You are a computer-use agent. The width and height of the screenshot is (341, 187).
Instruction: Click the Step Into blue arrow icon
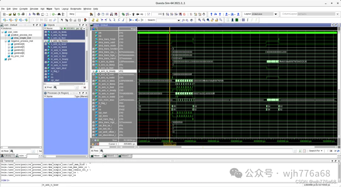211,14
